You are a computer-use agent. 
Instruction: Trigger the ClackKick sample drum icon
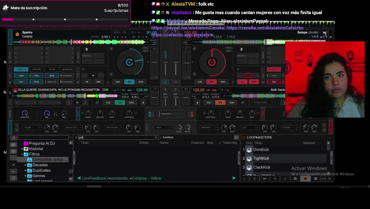coord(249,167)
